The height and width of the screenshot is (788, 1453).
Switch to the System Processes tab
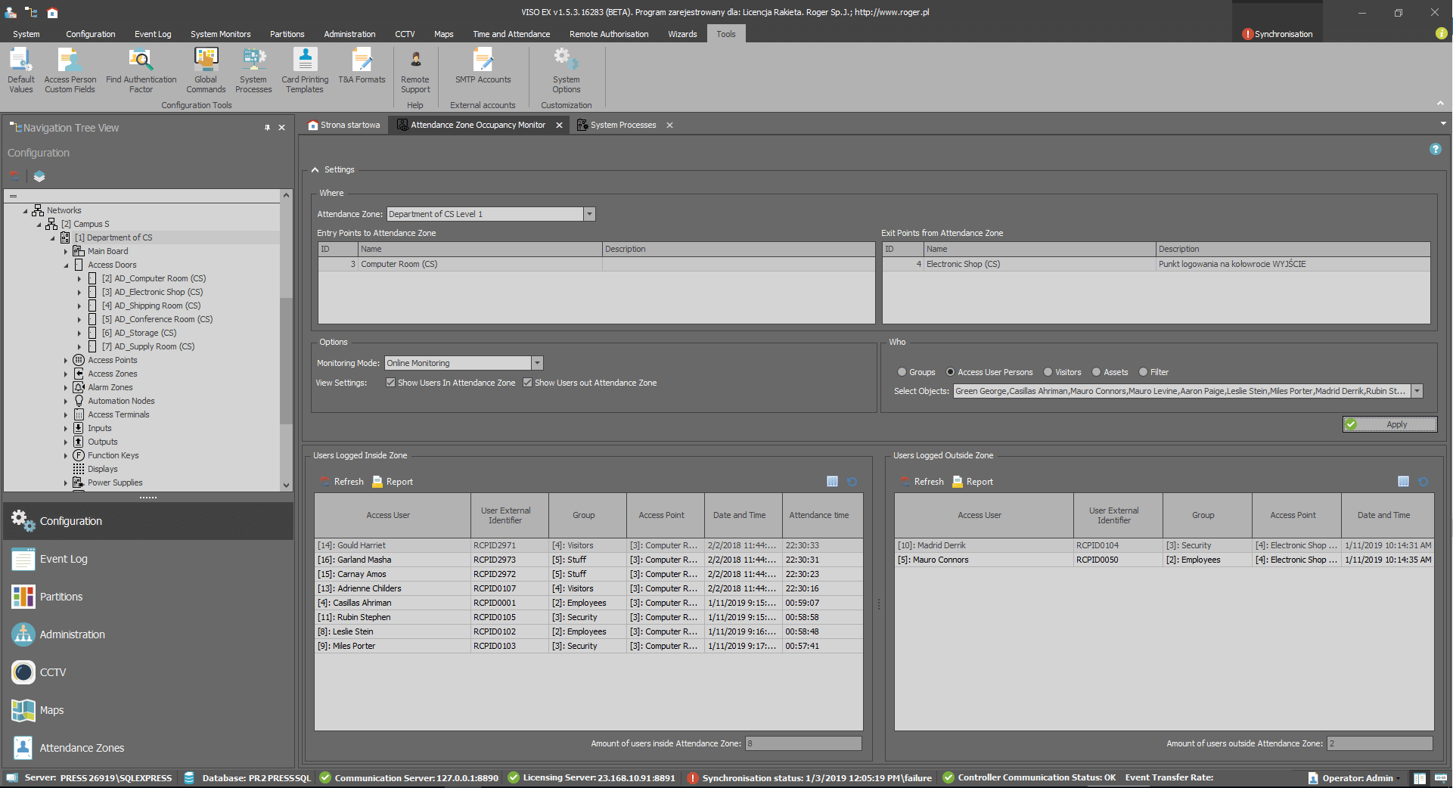click(x=622, y=126)
